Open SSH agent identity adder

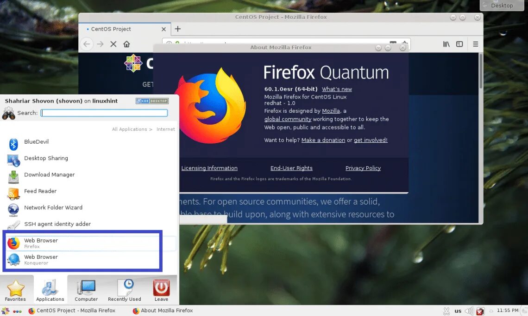pyautogui.click(x=90, y=226)
